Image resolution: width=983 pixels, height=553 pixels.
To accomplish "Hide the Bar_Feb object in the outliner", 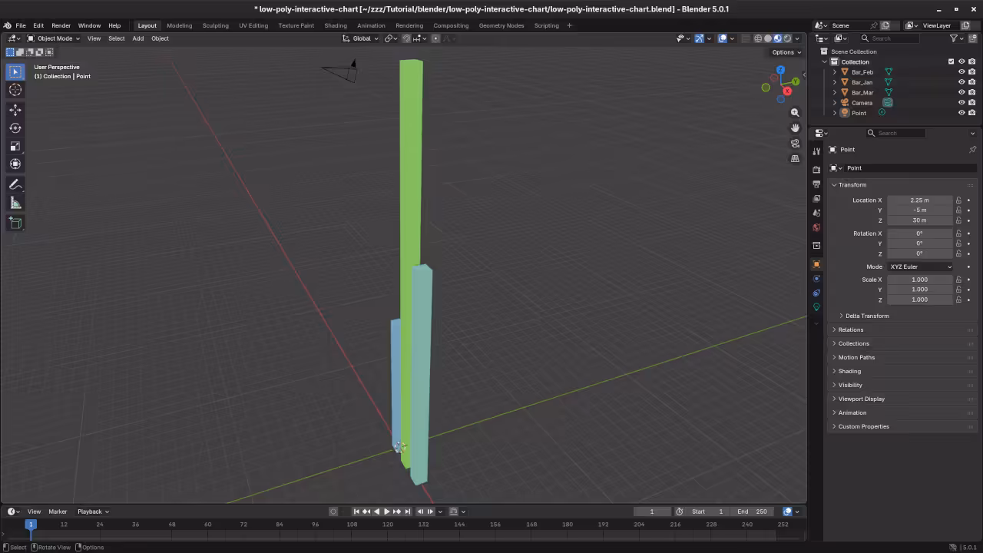I will (x=961, y=71).
